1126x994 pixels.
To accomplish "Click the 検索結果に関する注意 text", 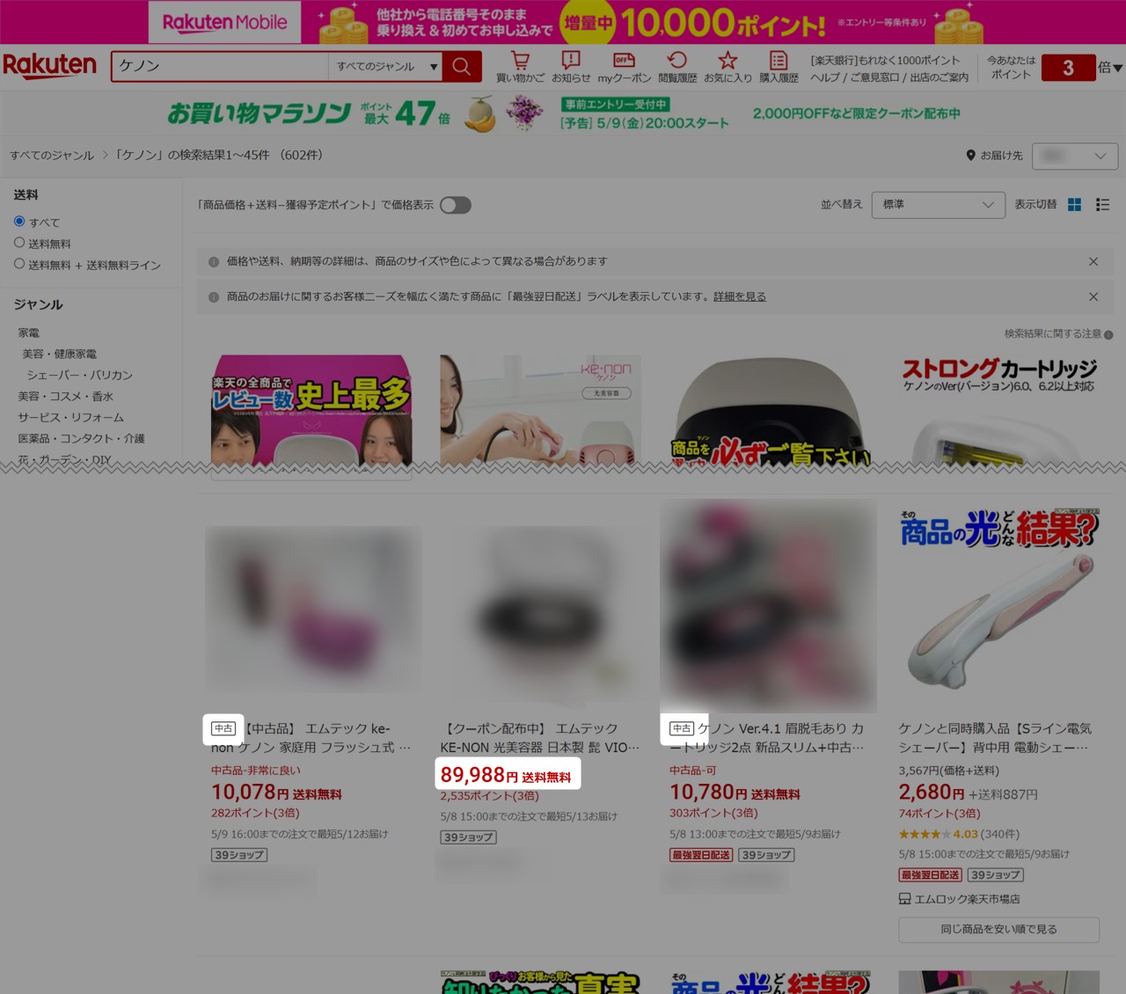I will click(x=1052, y=334).
